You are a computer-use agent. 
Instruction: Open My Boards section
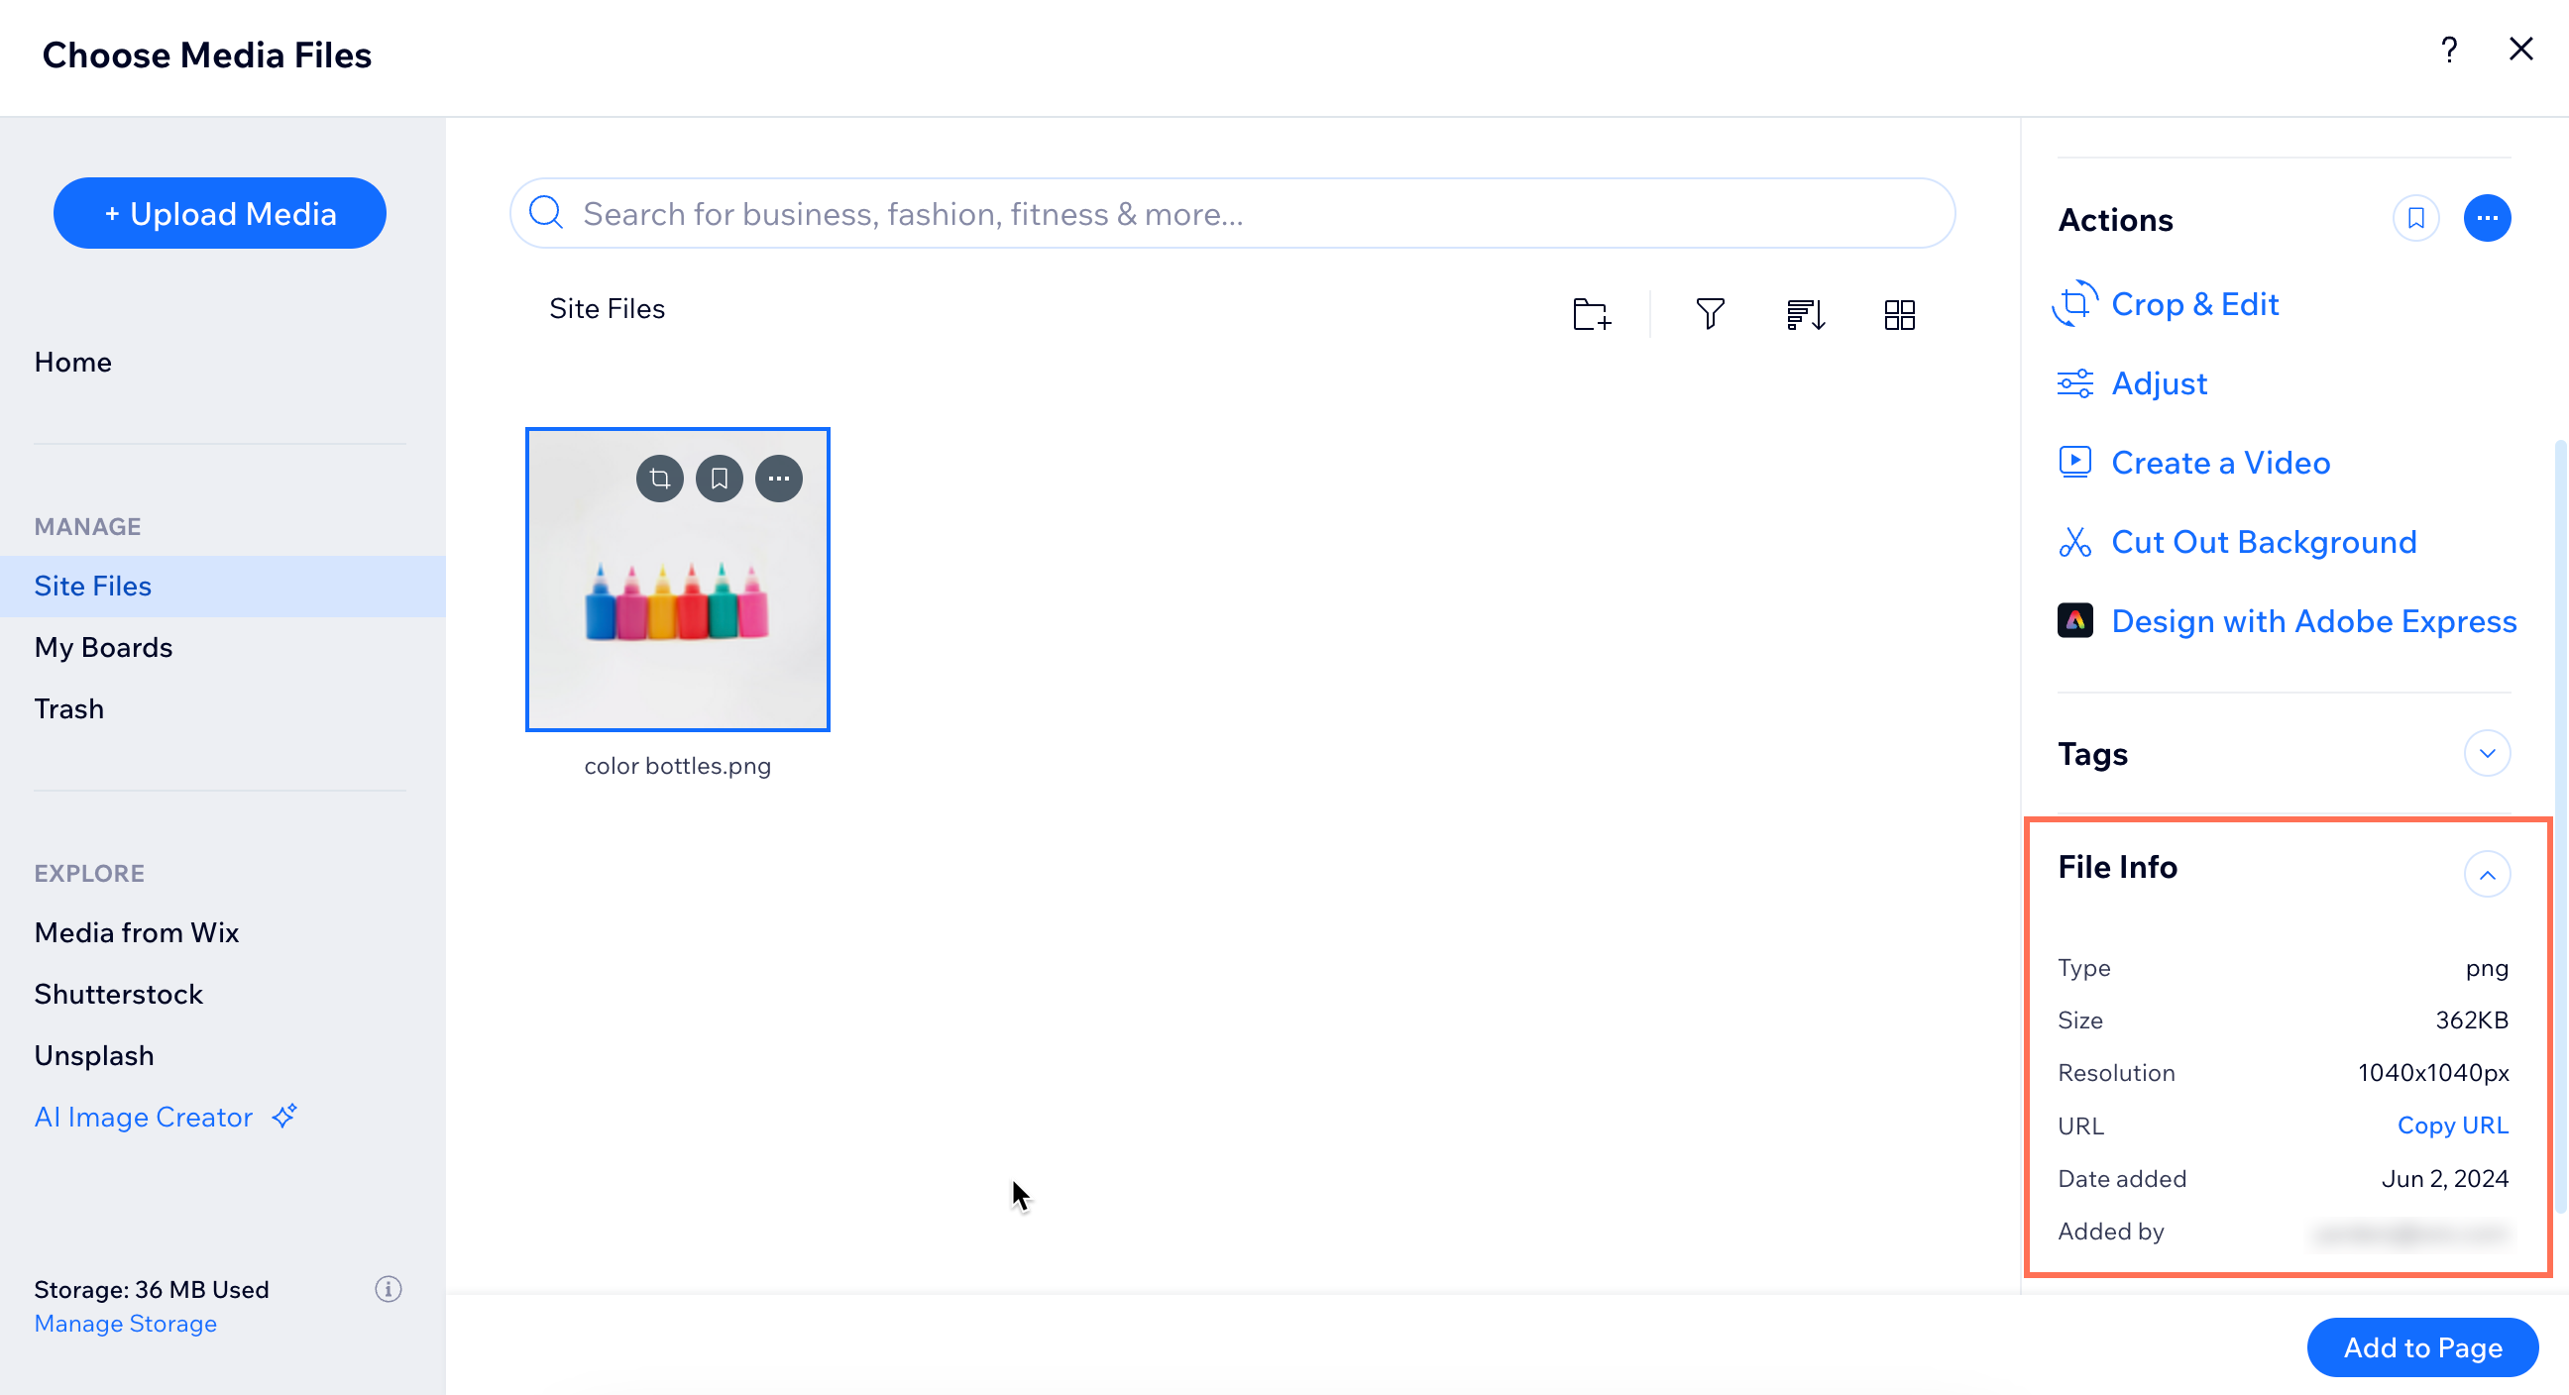click(103, 646)
